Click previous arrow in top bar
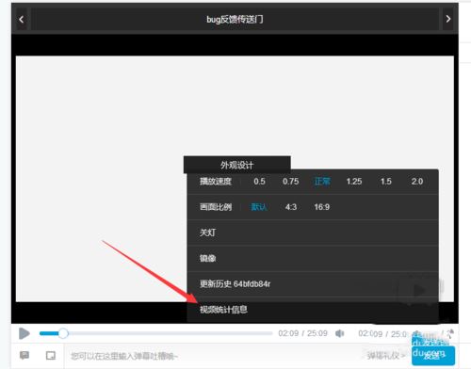The height and width of the screenshot is (369, 471). pyautogui.click(x=22, y=20)
